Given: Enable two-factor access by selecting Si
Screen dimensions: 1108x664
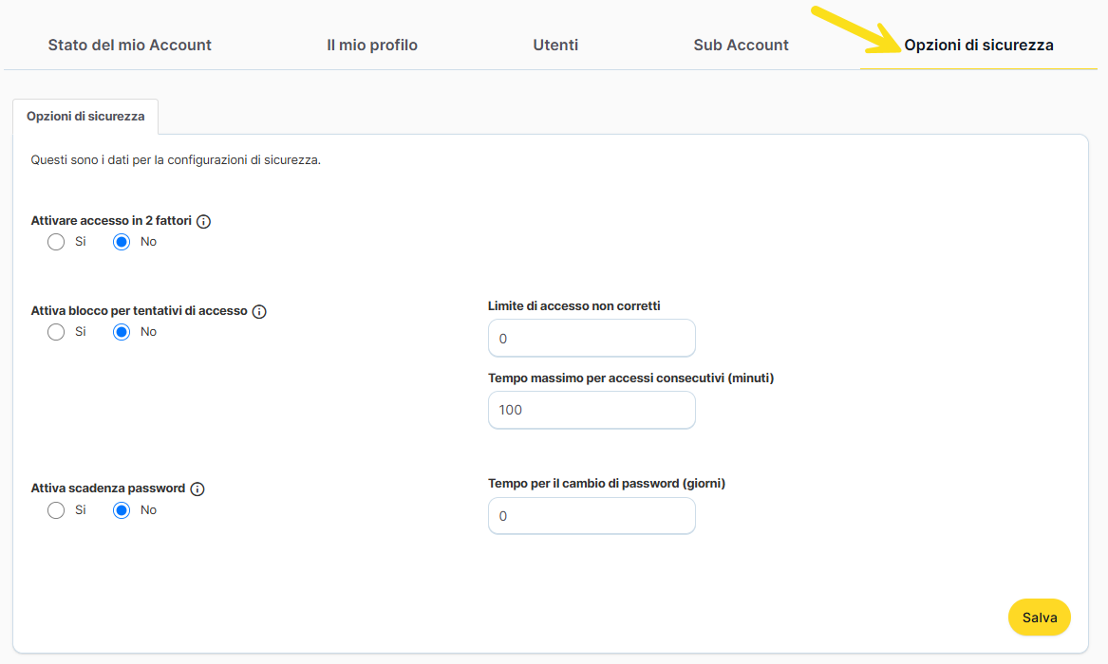Looking at the screenshot, I should tap(56, 242).
